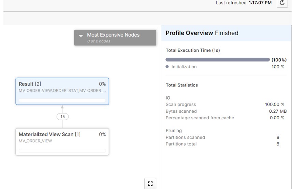Click the Bytes scanned statistic row
292x189 pixels.
click(226, 111)
